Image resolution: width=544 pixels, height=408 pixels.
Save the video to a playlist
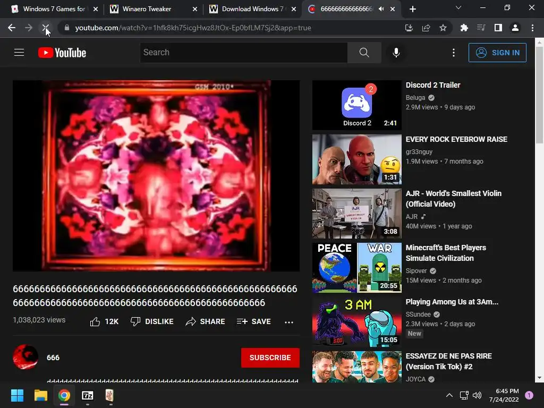pos(253,321)
